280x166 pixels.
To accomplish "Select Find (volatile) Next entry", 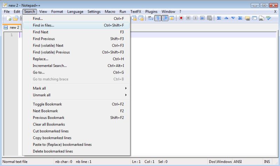I will click(76, 46).
